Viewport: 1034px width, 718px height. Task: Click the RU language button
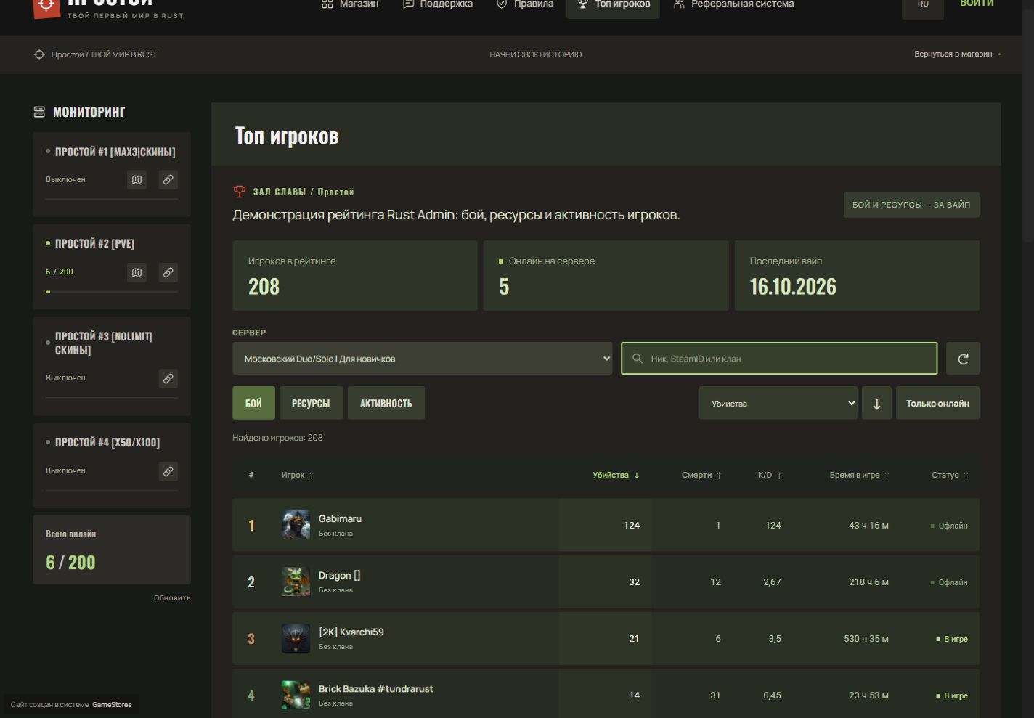923,6
